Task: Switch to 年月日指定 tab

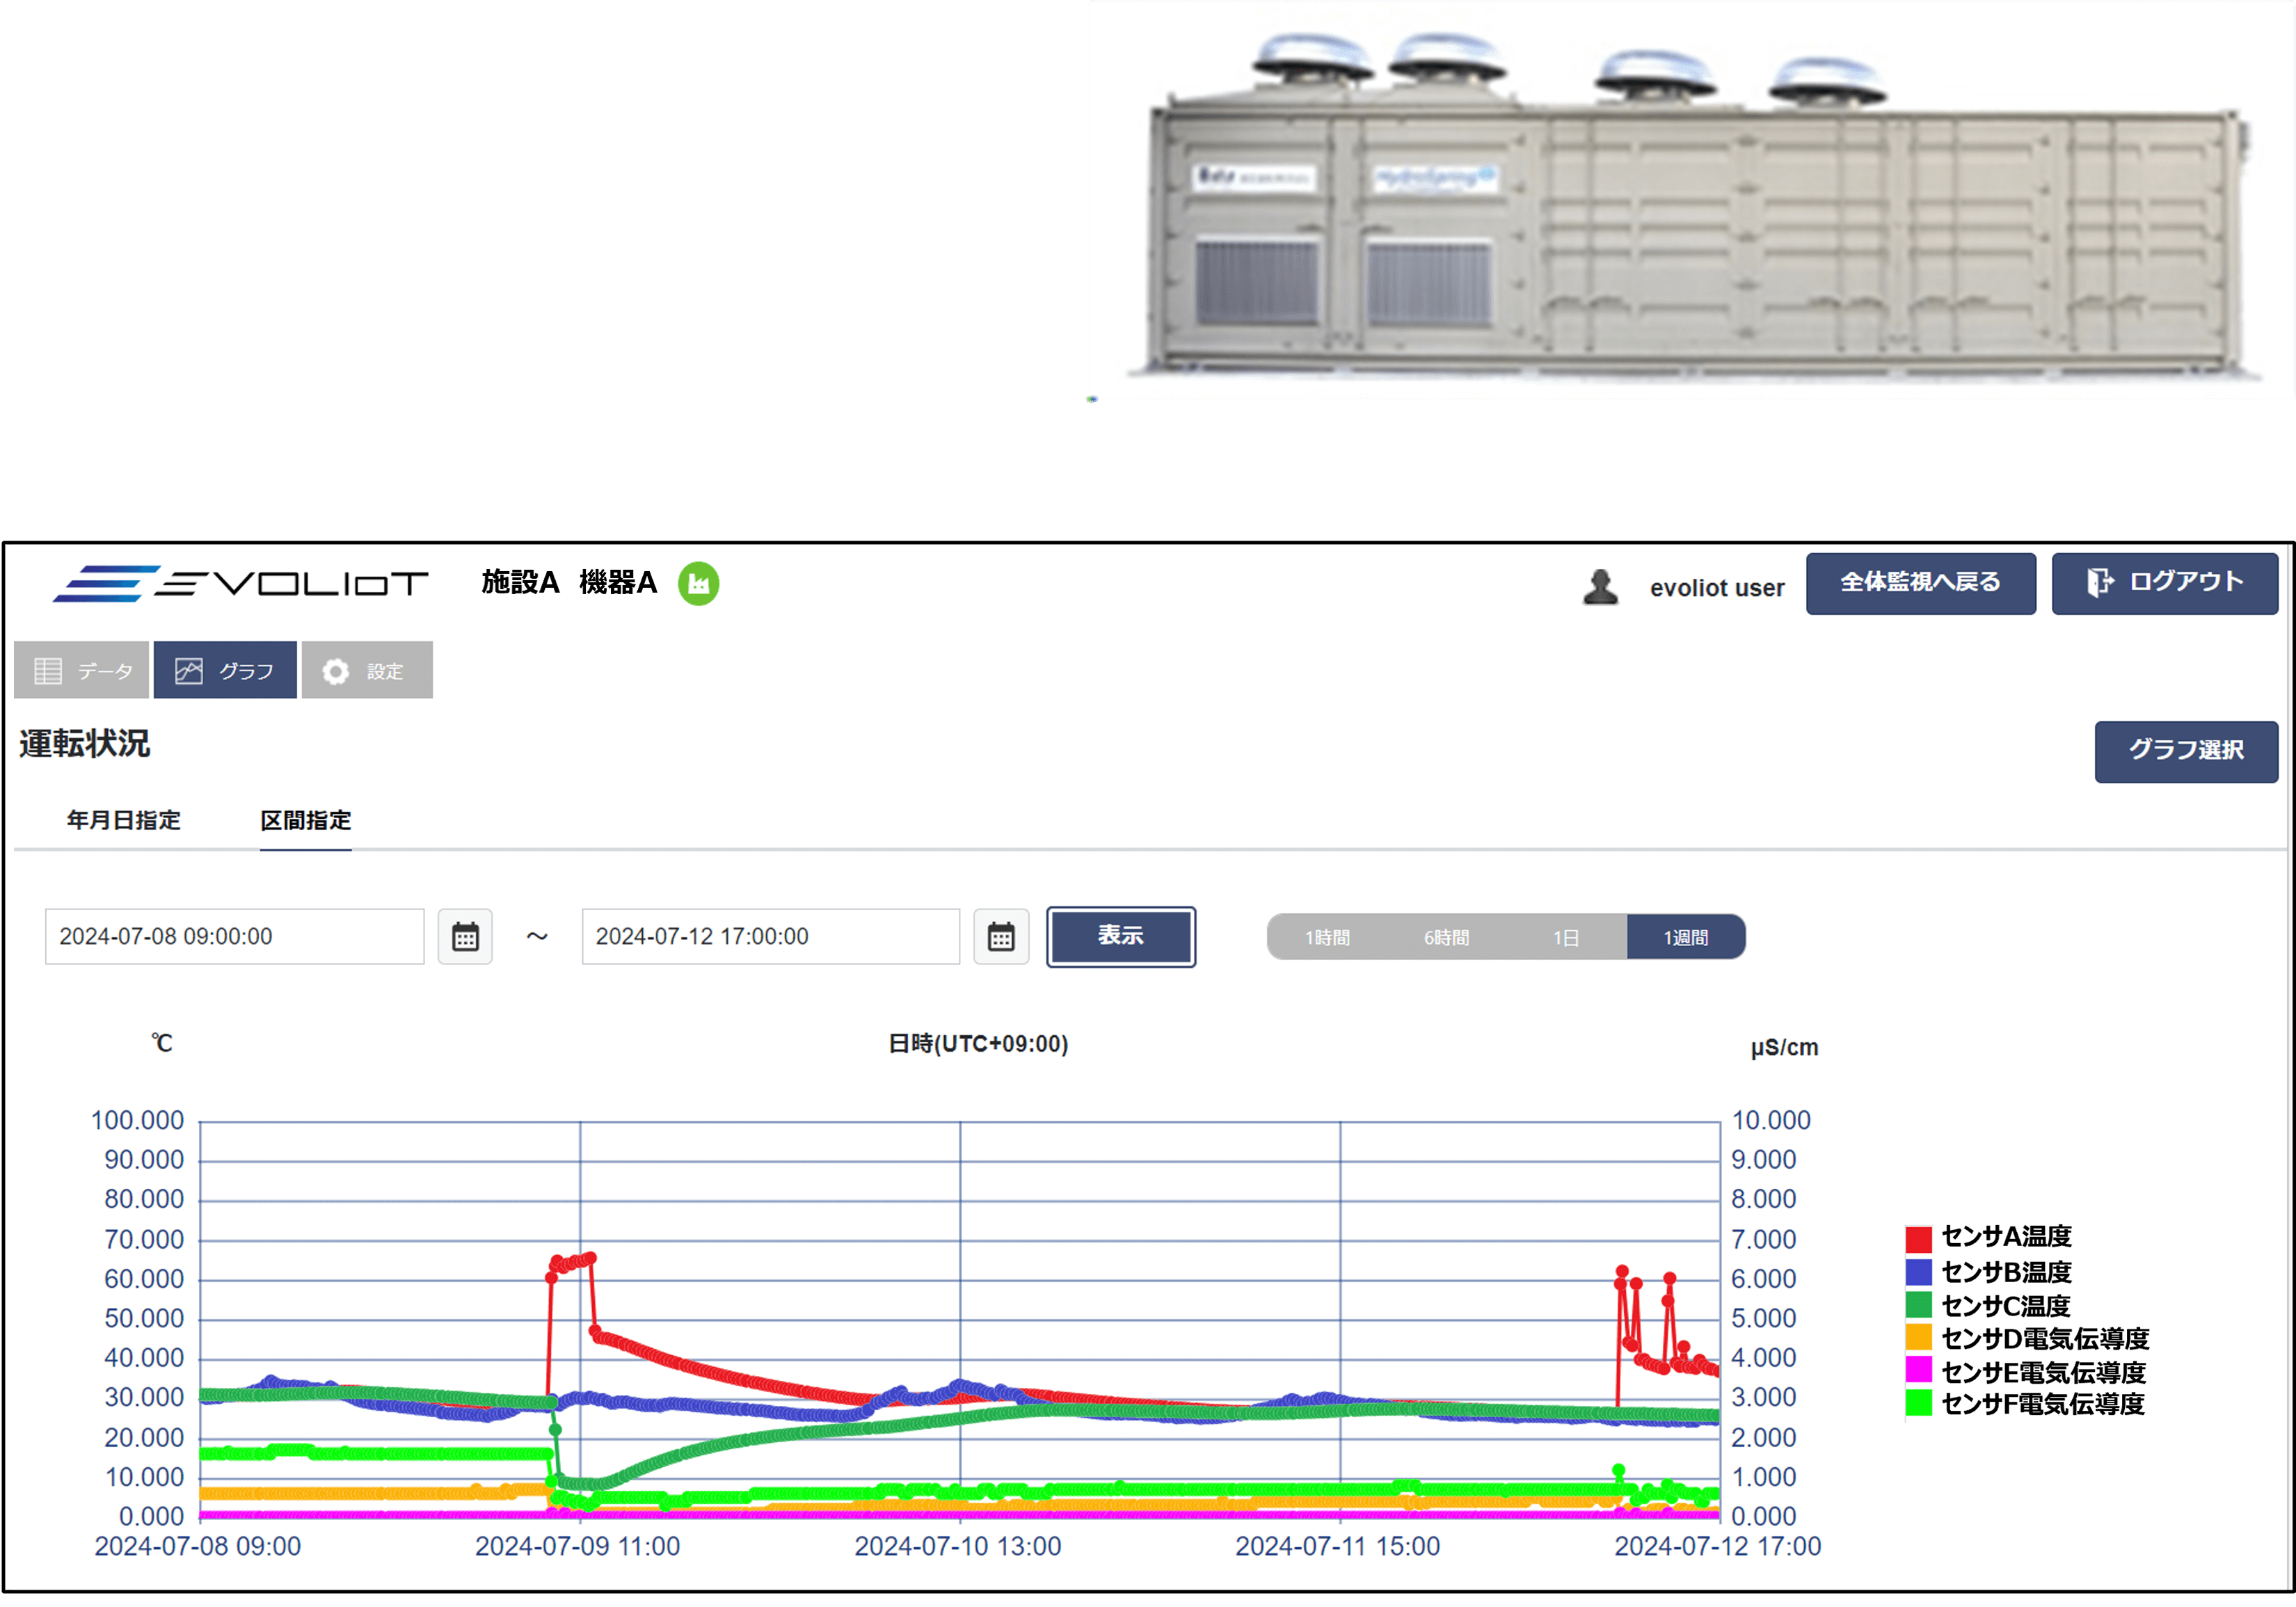Action: coord(124,820)
